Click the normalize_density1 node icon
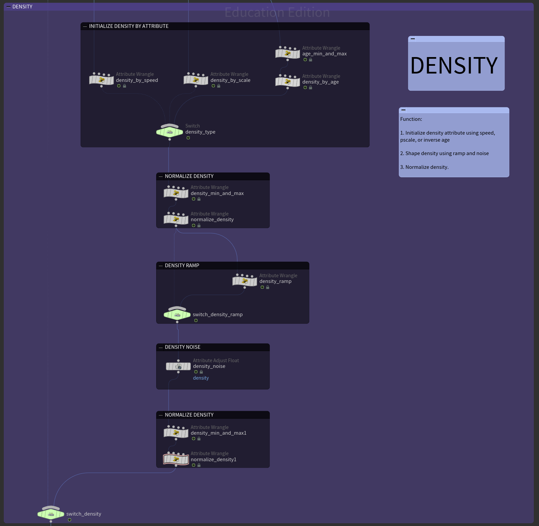539x526 pixels. point(176,459)
